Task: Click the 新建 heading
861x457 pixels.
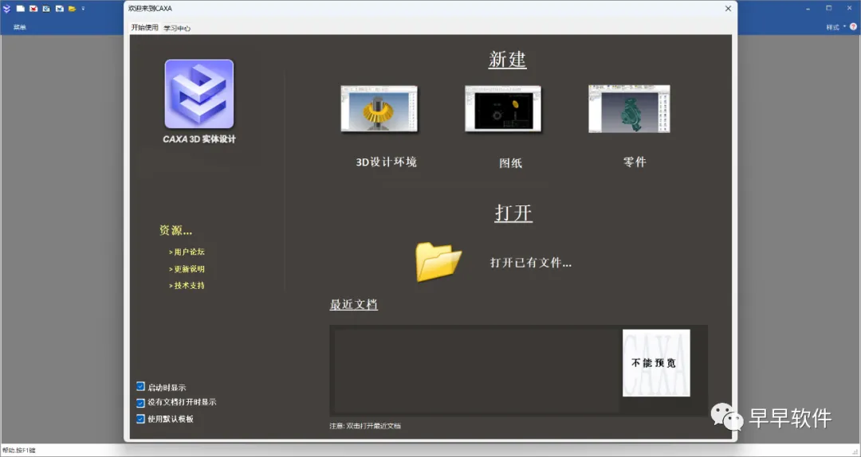Action: click(507, 60)
